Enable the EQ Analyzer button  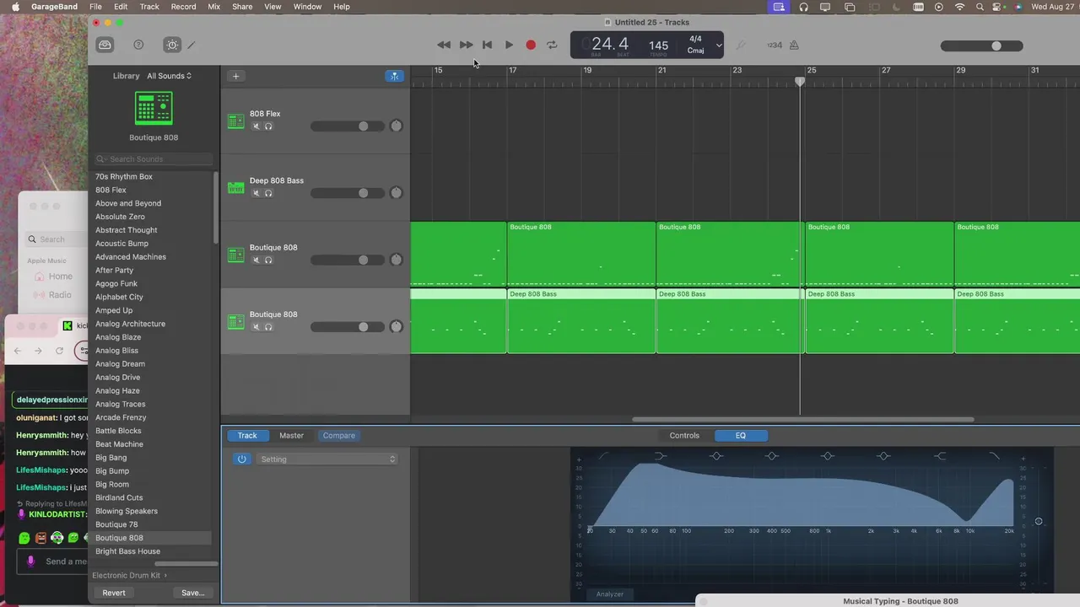pos(610,594)
